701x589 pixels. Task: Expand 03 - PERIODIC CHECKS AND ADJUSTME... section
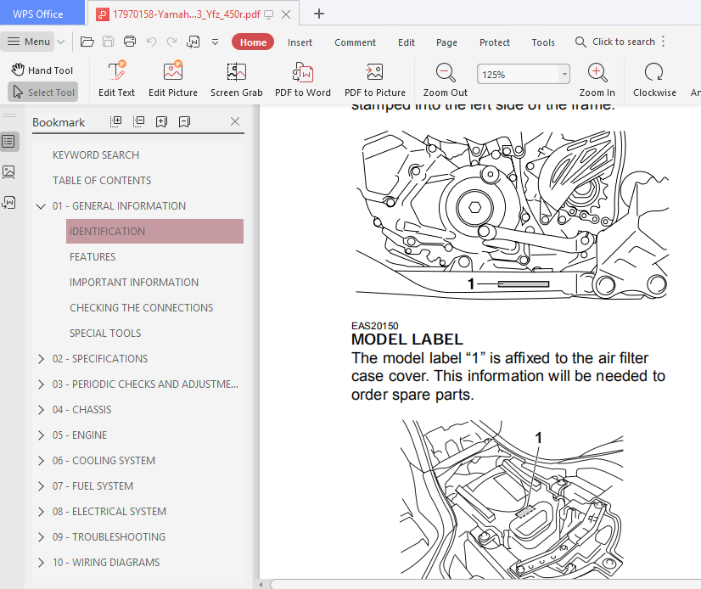(41, 384)
